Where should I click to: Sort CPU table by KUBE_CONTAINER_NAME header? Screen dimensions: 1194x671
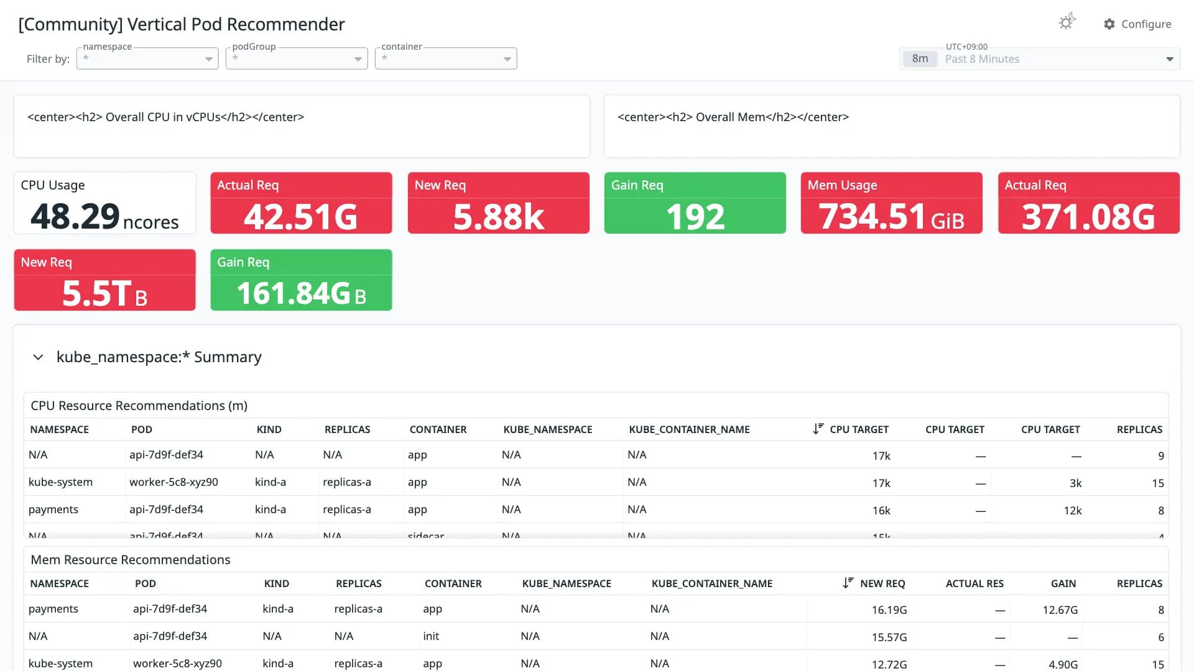[x=689, y=429]
